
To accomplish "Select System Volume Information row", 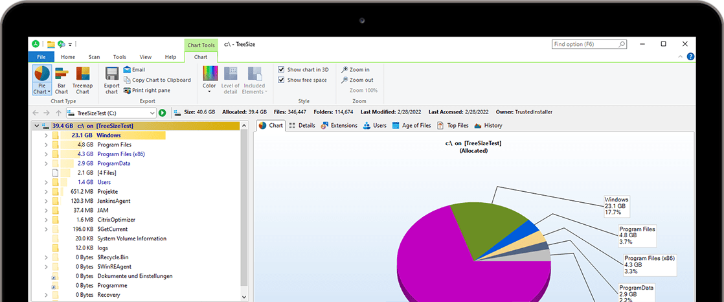I will (x=137, y=238).
